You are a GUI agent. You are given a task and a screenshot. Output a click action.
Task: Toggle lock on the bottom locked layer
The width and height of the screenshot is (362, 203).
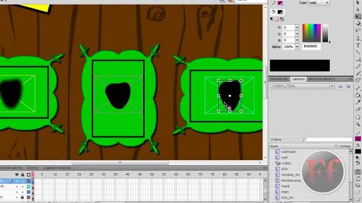click(23, 197)
